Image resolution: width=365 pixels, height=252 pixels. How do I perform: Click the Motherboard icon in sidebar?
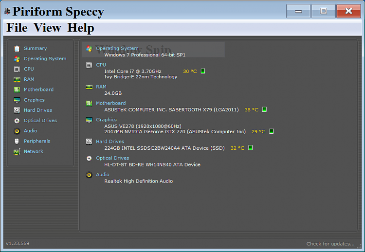17,90
